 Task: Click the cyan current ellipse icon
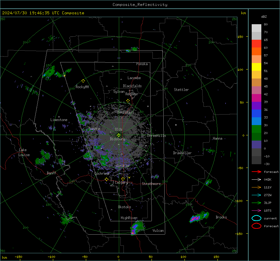click(x=256, y=218)
